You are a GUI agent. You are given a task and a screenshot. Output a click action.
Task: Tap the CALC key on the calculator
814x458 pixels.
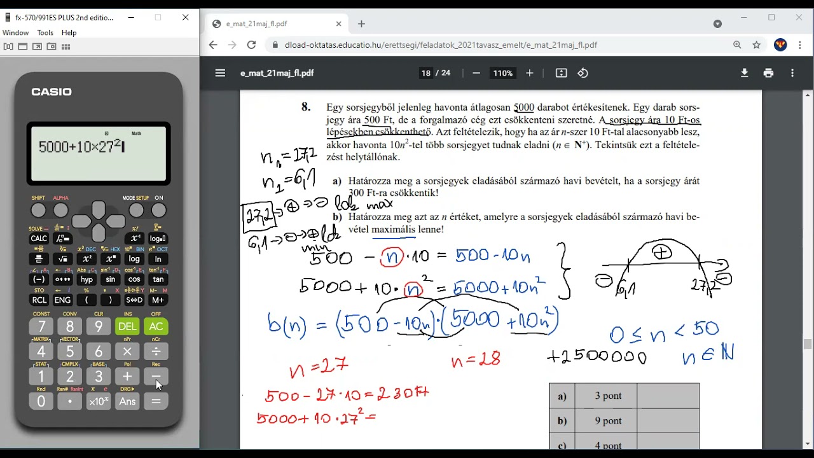(39, 239)
